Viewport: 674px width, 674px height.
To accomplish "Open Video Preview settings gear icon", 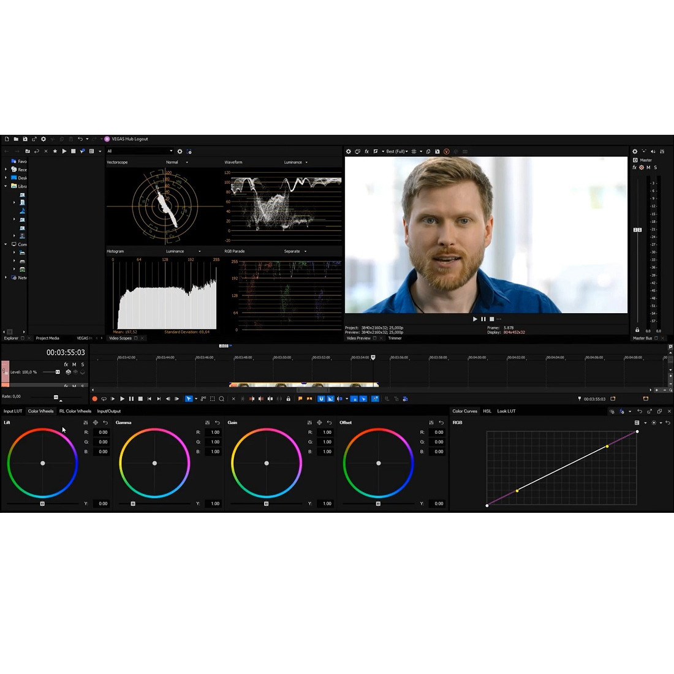I will point(349,151).
